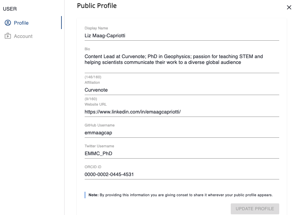Click the Account icon in sidebar
The height and width of the screenshot is (215, 298).
click(8, 36)
